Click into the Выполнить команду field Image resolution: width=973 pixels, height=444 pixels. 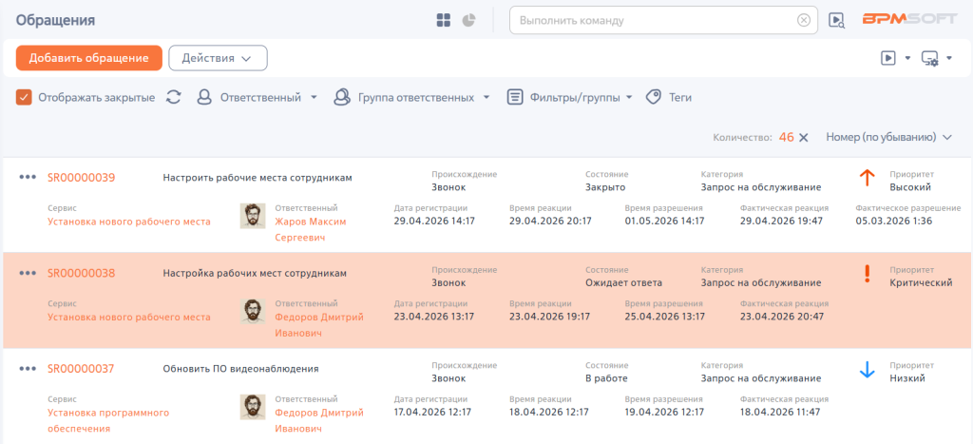click(x=655, y=21)
